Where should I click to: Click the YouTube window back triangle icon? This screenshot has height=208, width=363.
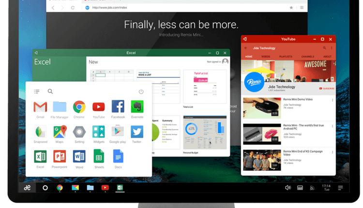[245, 39]
